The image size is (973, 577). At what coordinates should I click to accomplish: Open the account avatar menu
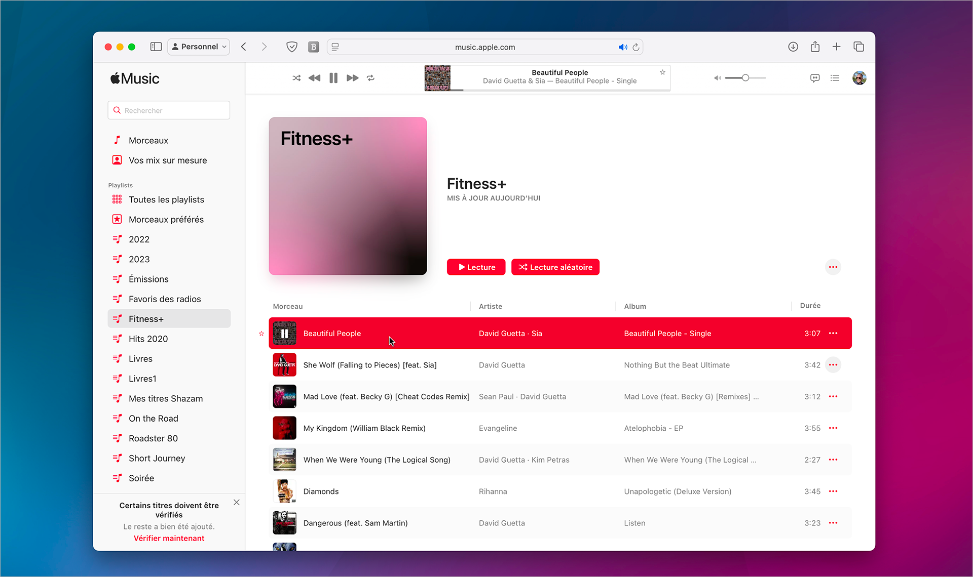859,78
